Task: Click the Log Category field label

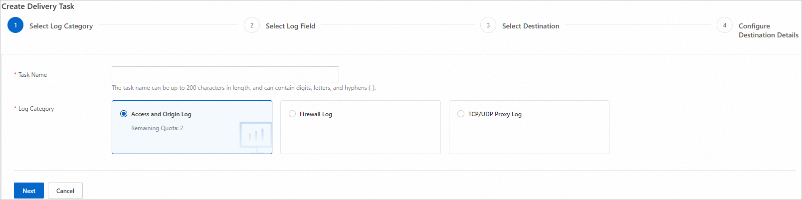Action: coord(36,109)
